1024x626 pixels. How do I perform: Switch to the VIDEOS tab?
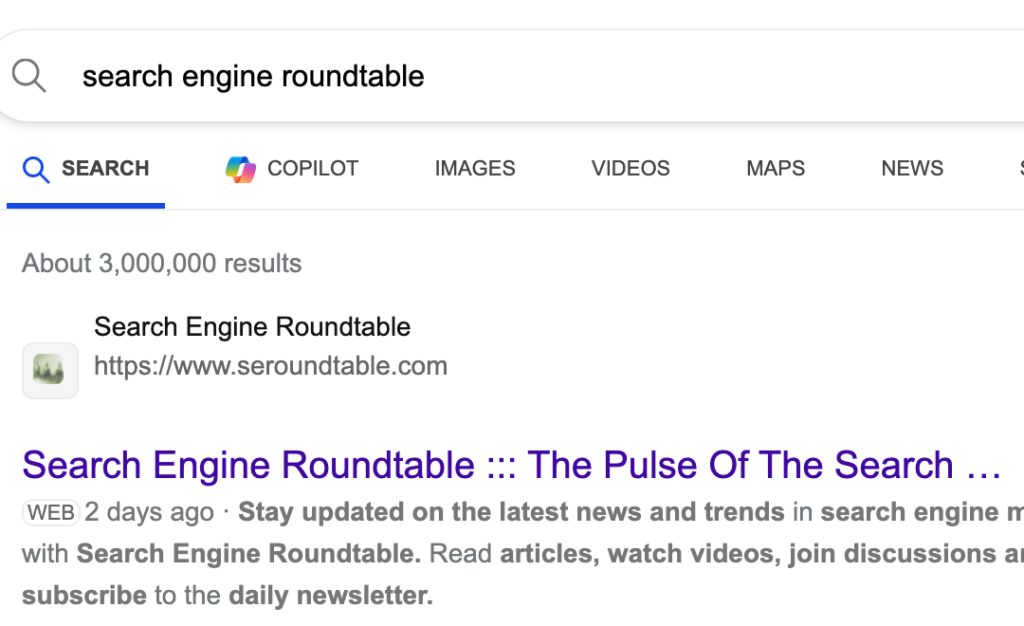click(x=630, y=168)
